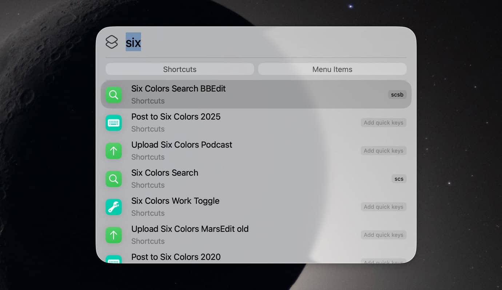Click the magnifier icon for Six Colors Search
This screenshot has width=502, height=290.
(113, 179)
